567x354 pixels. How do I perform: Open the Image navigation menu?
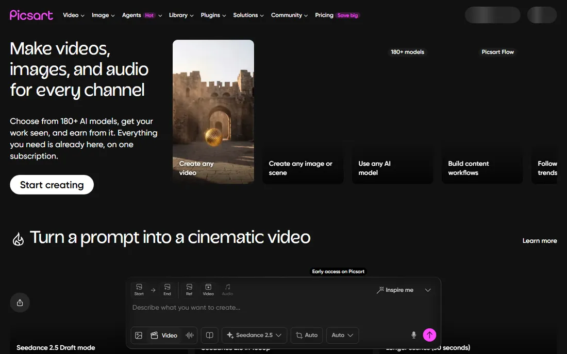(x=103, y=15)
